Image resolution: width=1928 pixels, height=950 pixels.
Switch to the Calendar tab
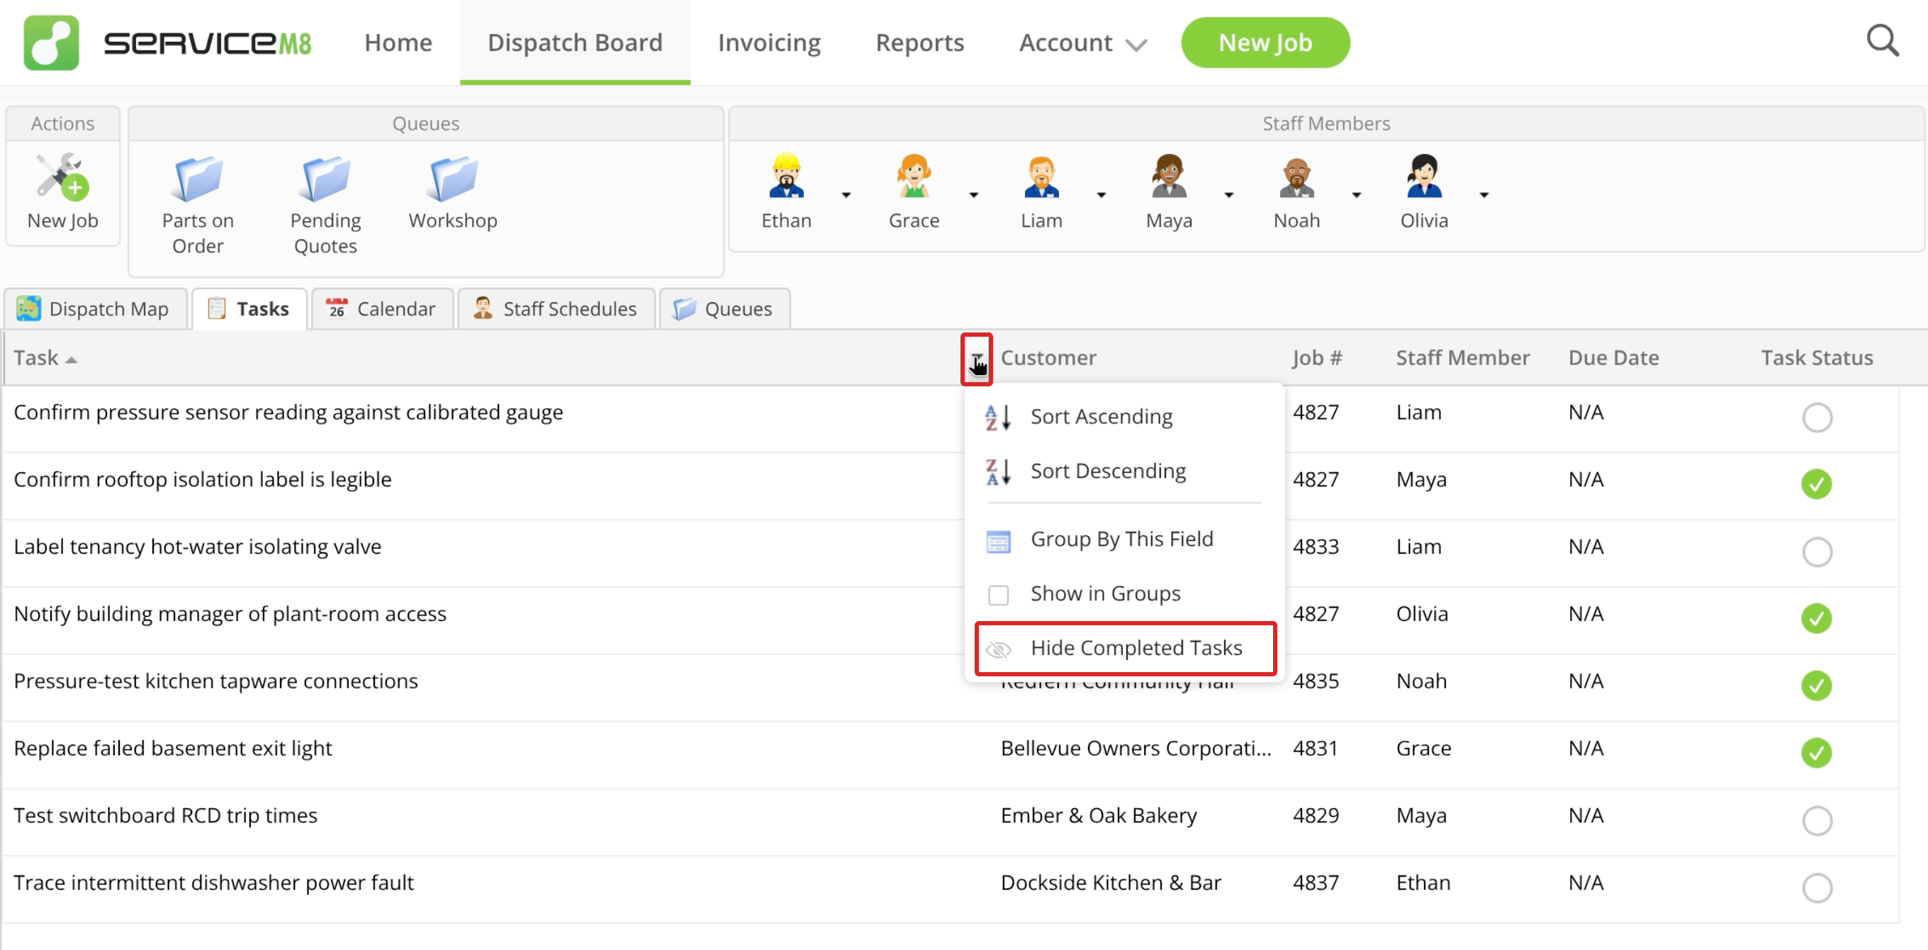[x=383, y=308]
